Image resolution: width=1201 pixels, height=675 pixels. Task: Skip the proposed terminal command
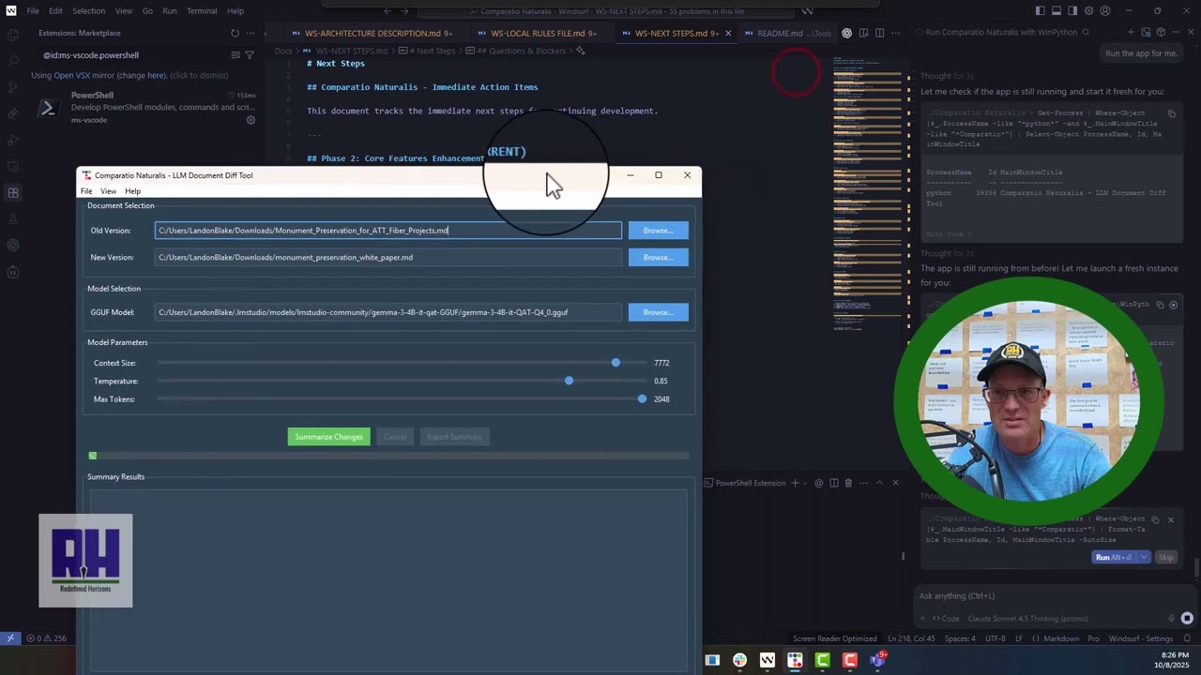pos(1165,558)
